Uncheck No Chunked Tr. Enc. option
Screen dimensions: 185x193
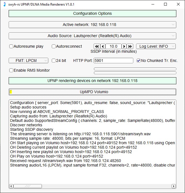pyautogui.click(x=139, y=61)
